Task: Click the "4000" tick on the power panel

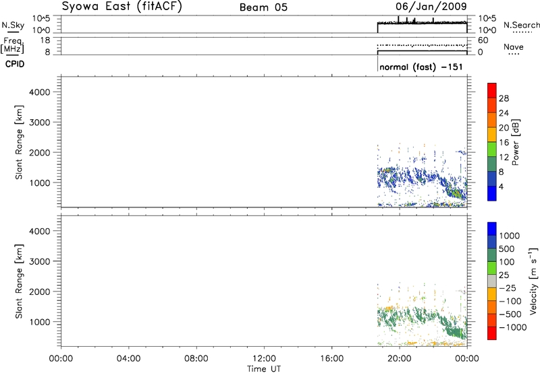Action: [40, 92]
